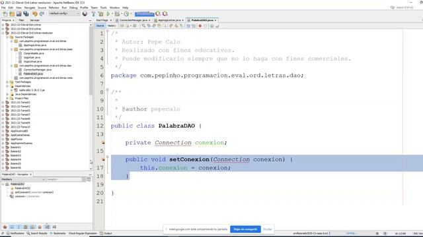Viewport: 423px width, 237px height.
Task: Switch to the Services tab
Action: [34, 20]
